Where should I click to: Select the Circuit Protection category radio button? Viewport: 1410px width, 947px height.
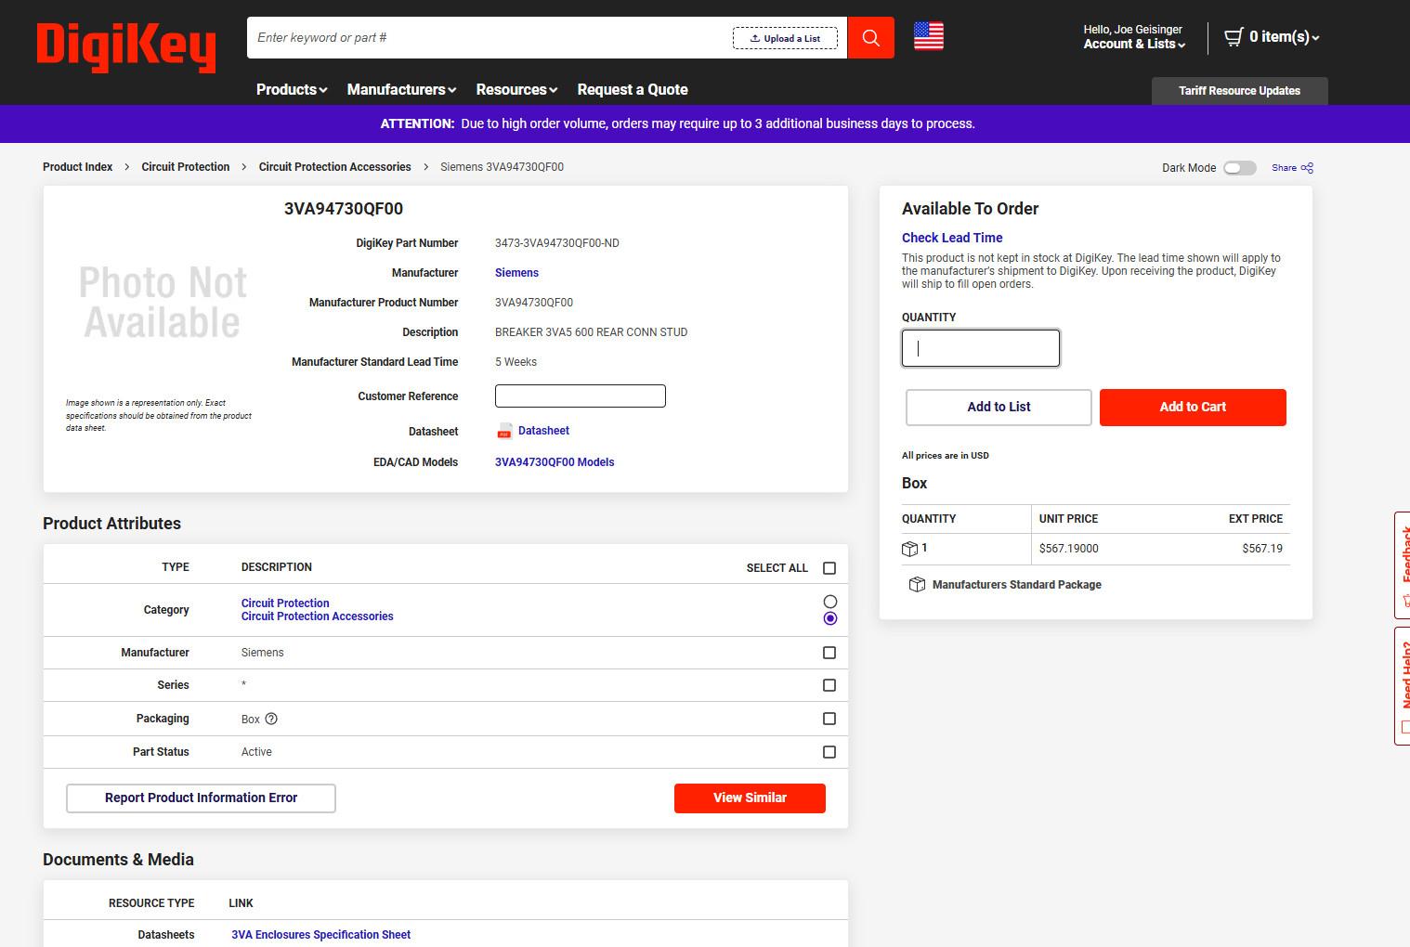pos(830,602)
